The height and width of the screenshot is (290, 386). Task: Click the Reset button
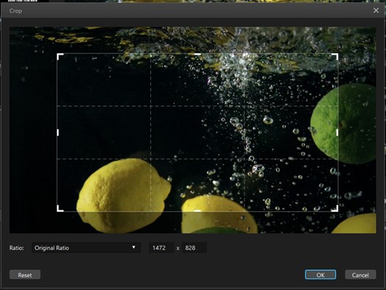(x=25, y=275)
